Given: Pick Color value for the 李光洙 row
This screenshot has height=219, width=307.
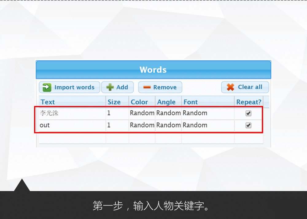Looking at the screenshot, I should (x=142, y=113).
